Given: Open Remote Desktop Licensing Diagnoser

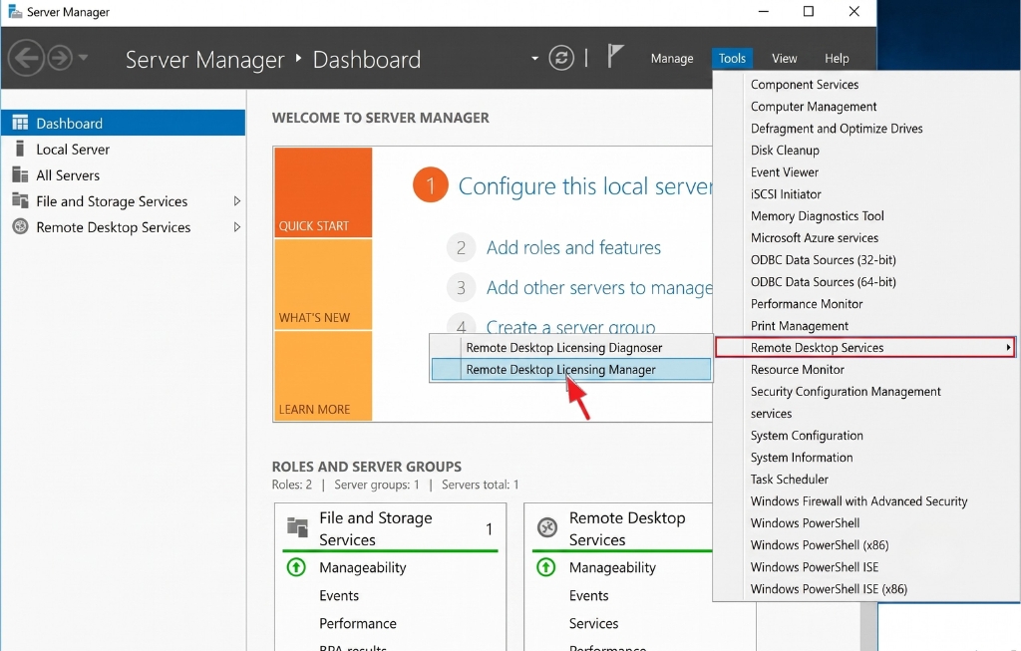Looking at the screenshot, I should point(571,348).
